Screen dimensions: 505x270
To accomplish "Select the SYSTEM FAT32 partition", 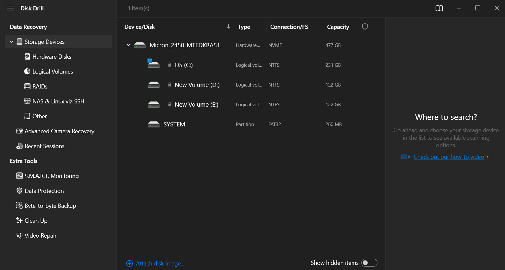I will pyautogui.click(x=174, y=124).
